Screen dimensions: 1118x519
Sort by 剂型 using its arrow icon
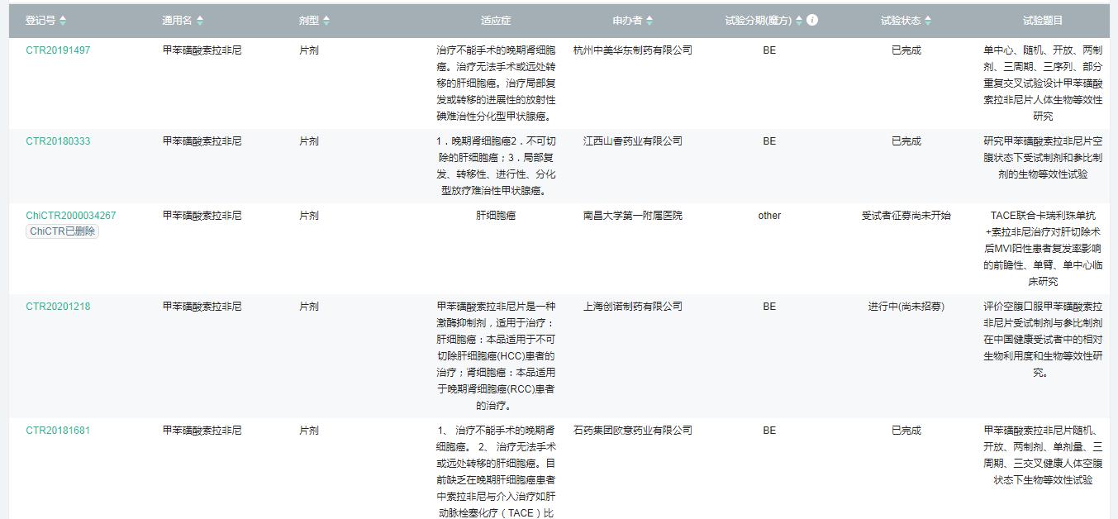click(x=326, y=21)
